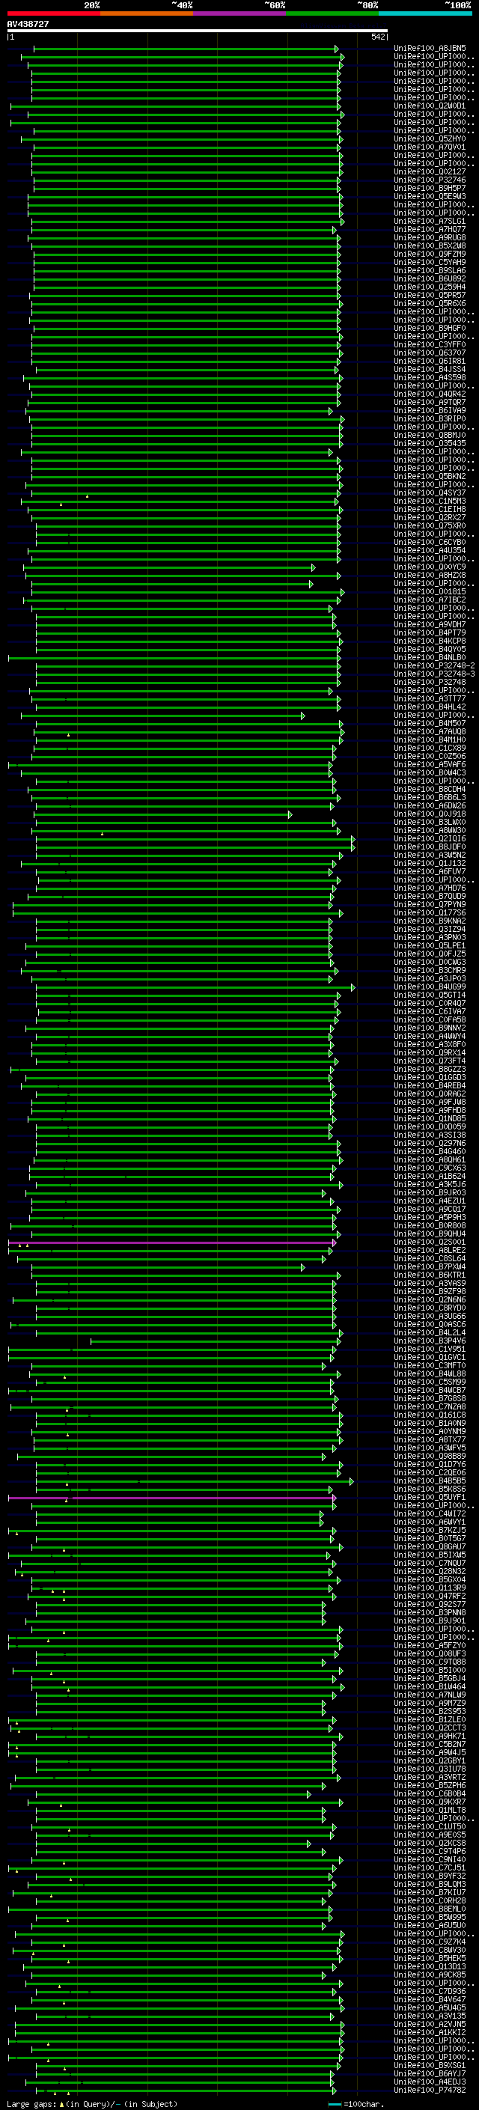Select the UniRef100_Q5UYF1 label
Image resolution: width=479 pixels, height=2110 pixels.
430,1497
